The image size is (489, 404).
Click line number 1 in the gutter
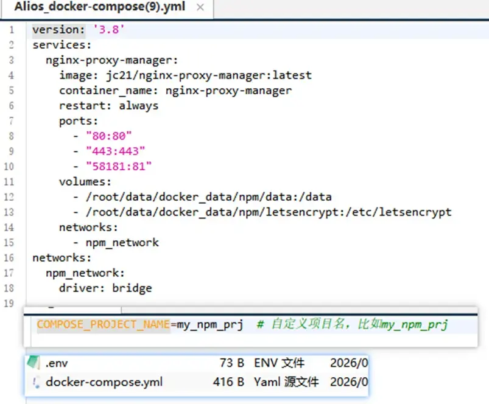point(12,30)
